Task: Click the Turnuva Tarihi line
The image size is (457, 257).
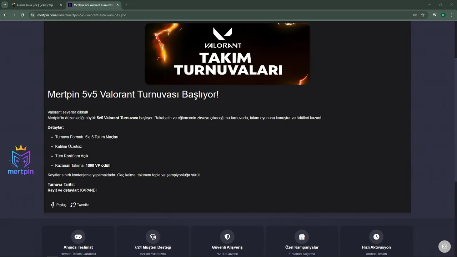Action: (62, 185)
